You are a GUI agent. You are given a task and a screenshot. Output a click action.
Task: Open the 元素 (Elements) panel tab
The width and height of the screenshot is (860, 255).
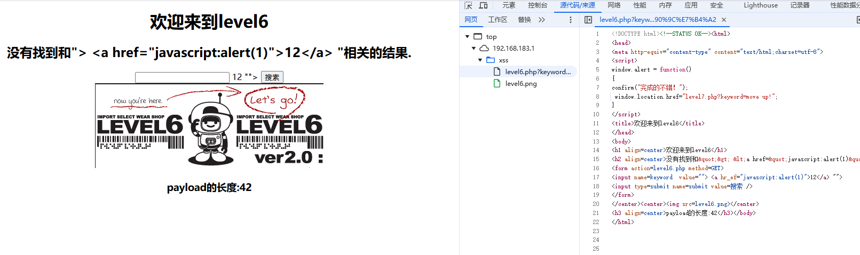[x=509, y=5]
